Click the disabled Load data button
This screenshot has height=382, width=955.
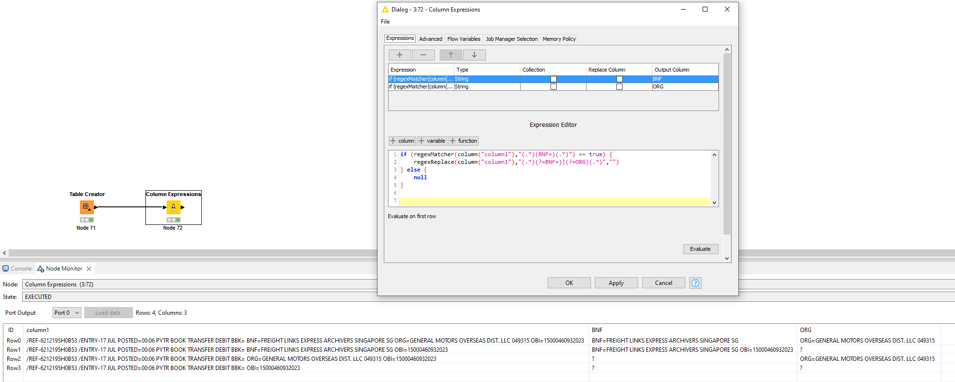pyautogui.click(x=108, y=313)
